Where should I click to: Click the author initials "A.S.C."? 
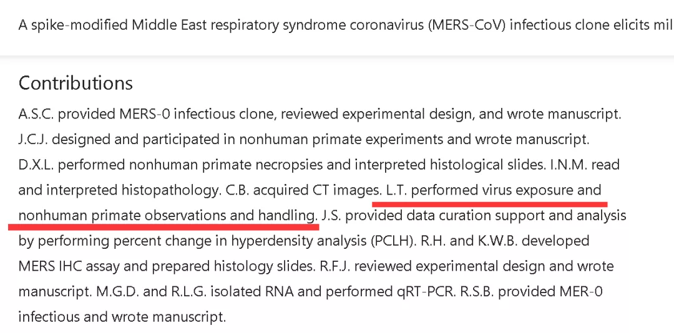point(36,114)
